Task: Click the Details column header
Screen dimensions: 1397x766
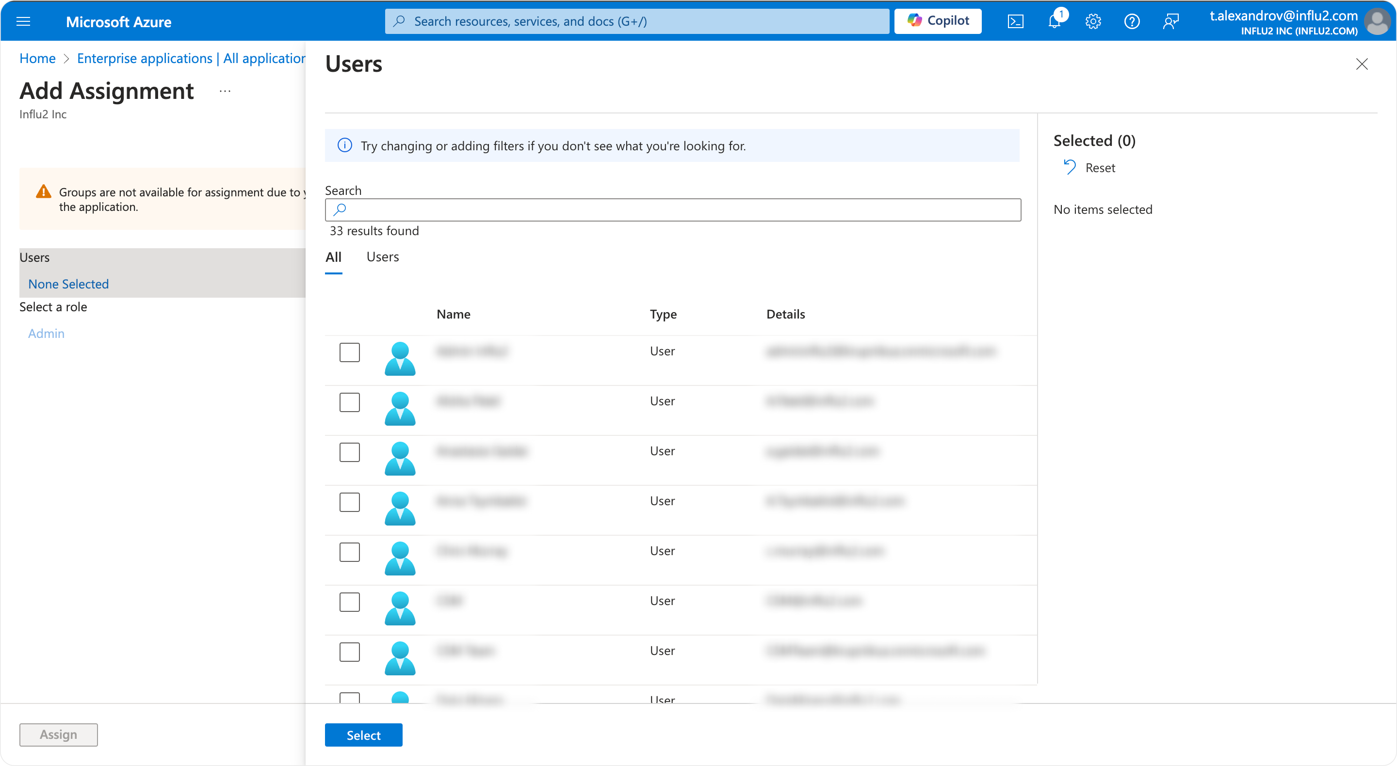Action: click(785, 315)
